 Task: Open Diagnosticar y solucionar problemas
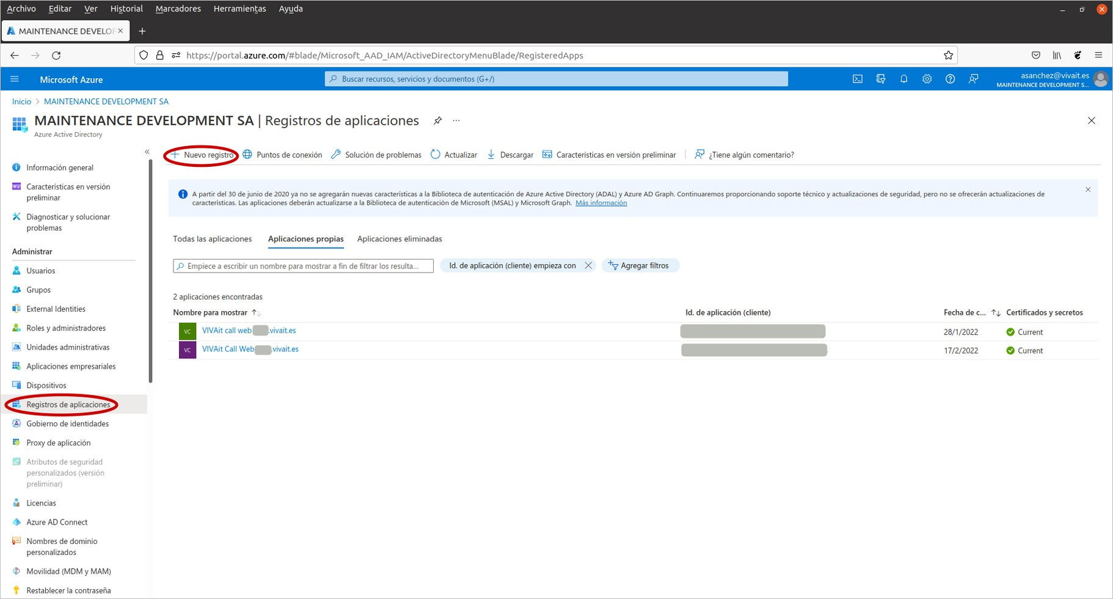tap(68, 222)
